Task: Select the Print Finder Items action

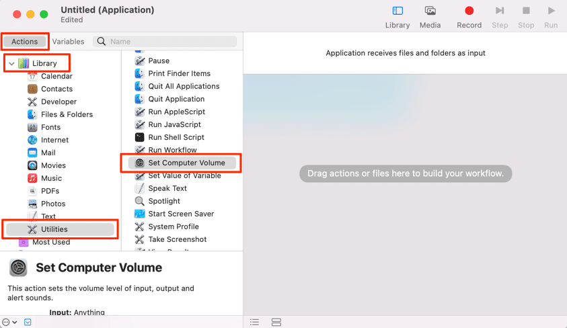Action: pos(172,73)
